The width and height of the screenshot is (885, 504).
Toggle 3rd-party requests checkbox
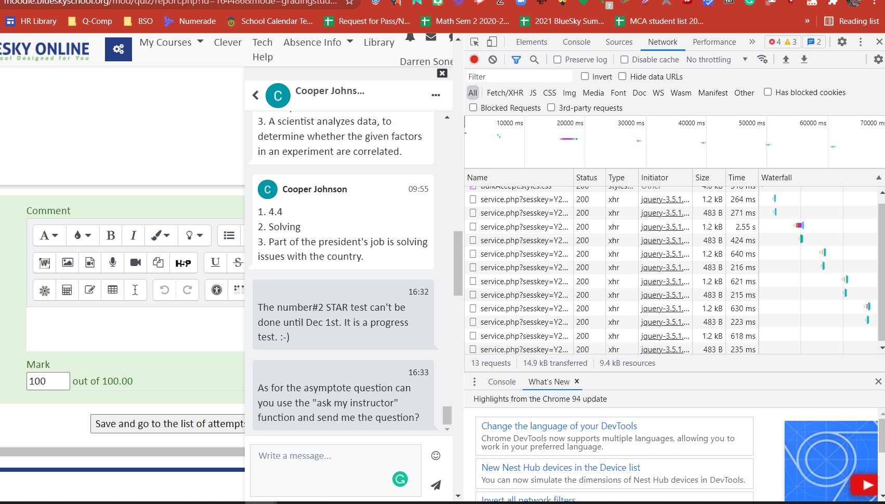point(551,108)
